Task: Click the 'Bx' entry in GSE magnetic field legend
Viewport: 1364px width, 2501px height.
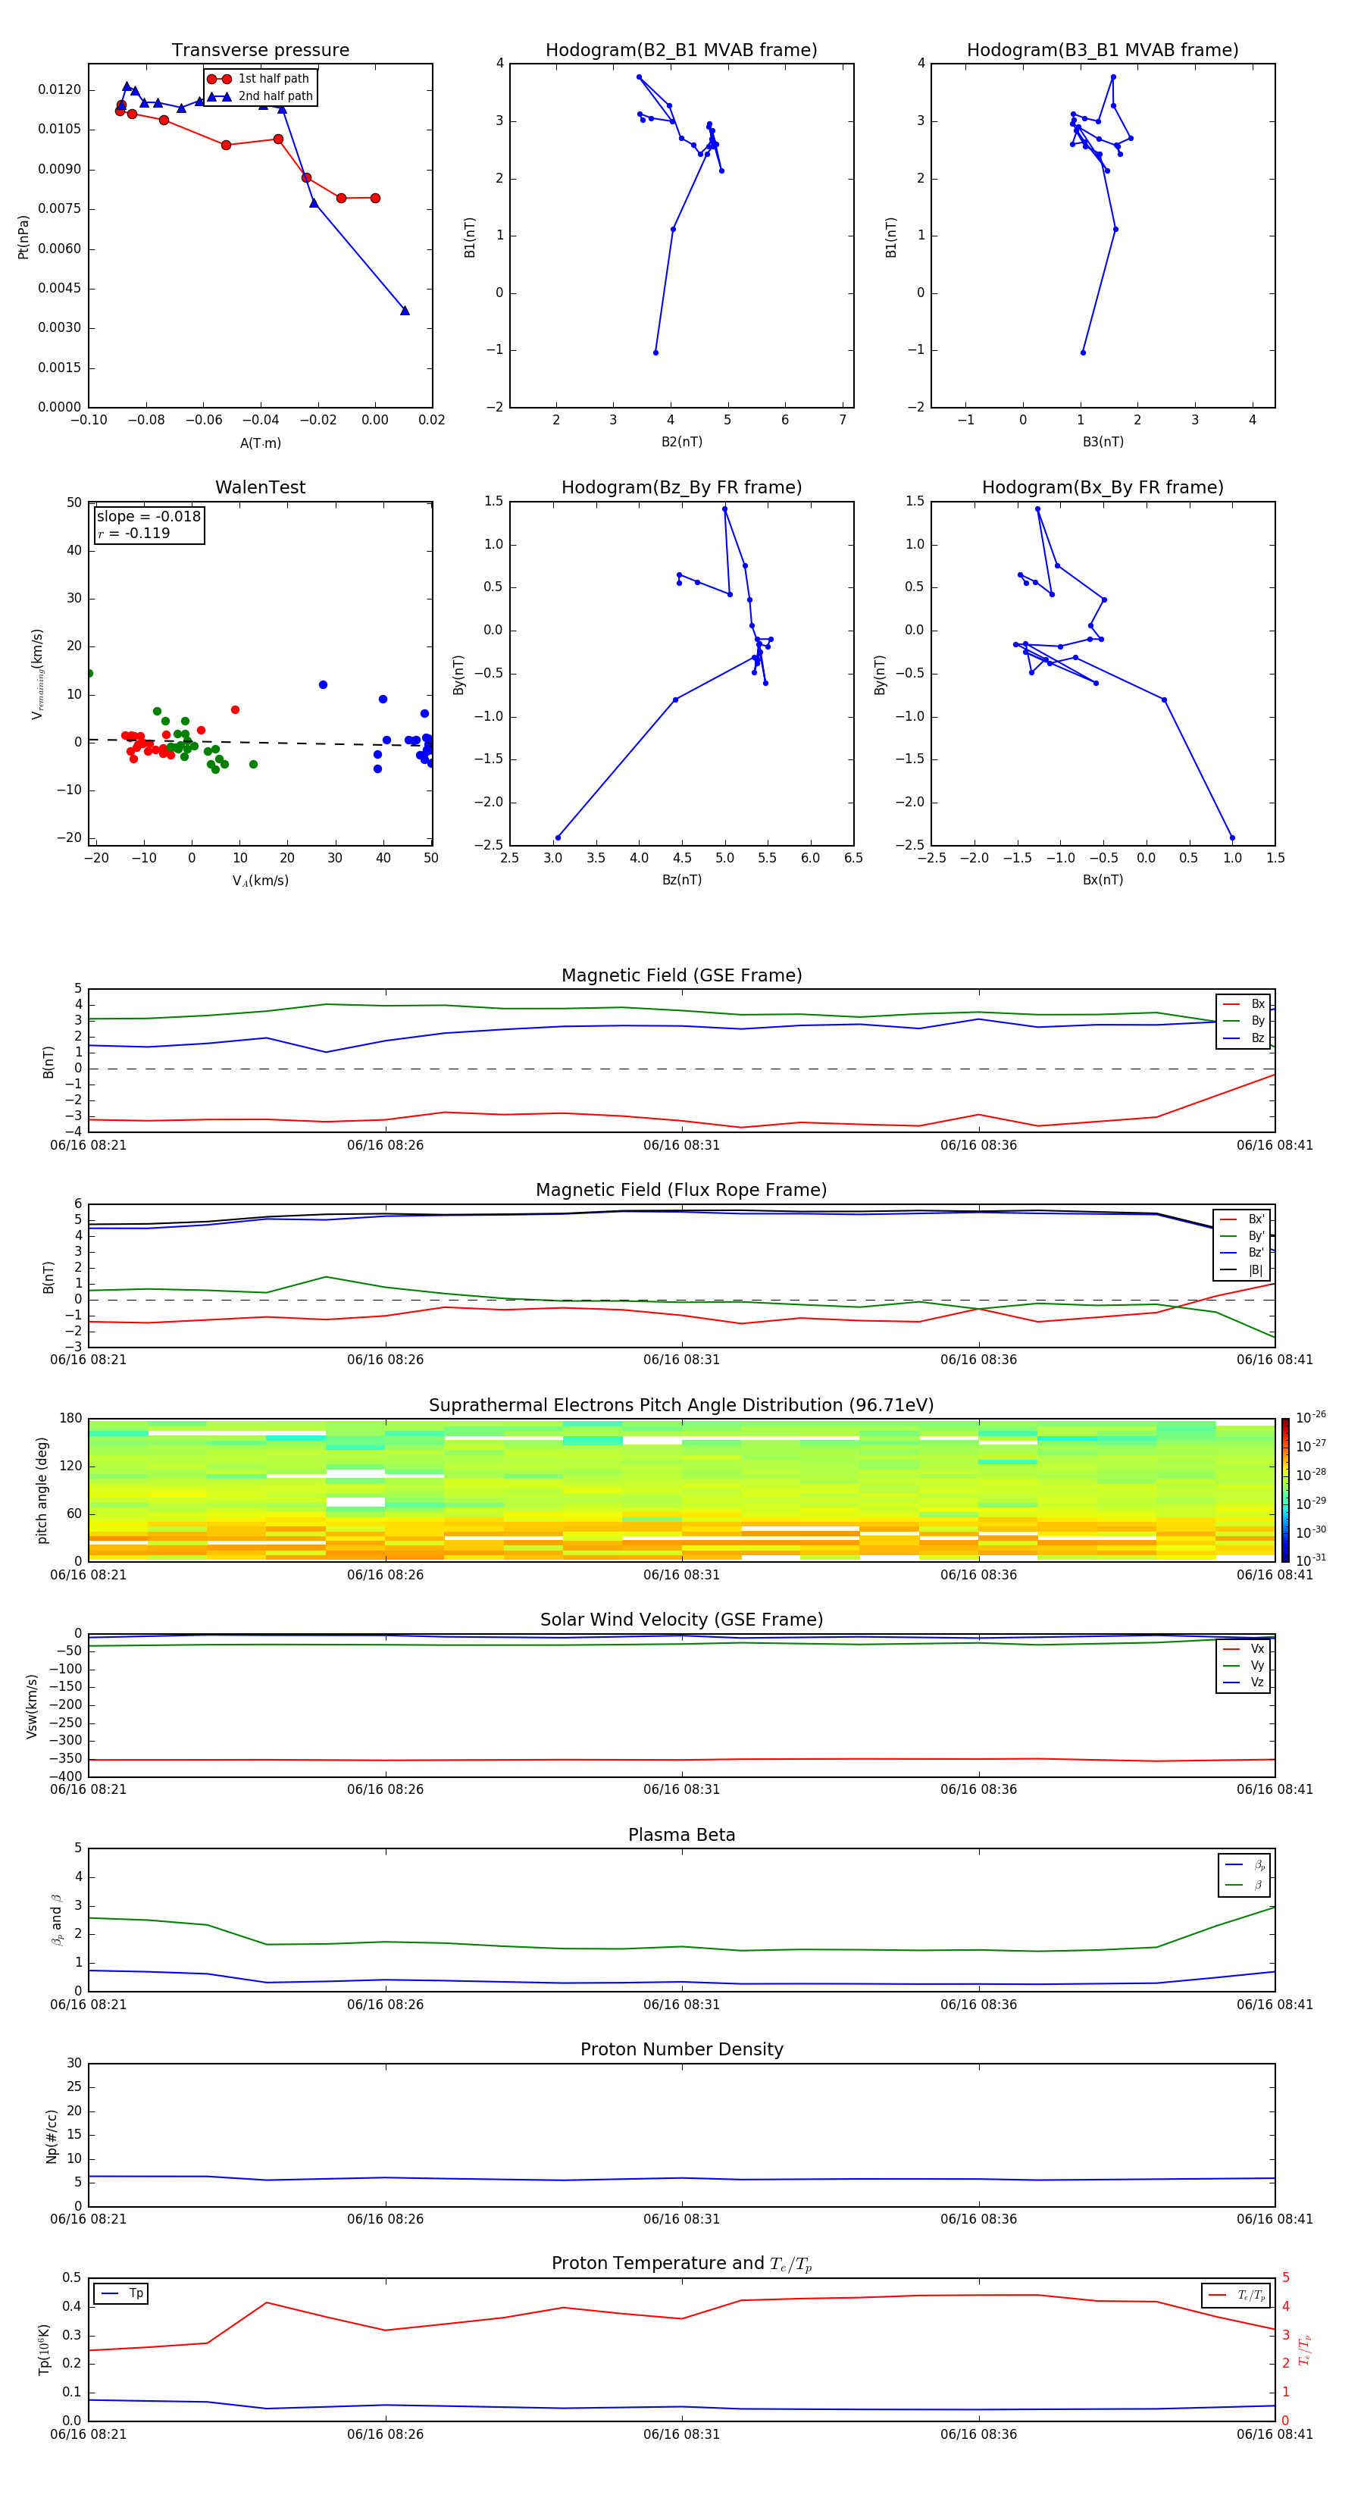Action: point(1244,1004)
